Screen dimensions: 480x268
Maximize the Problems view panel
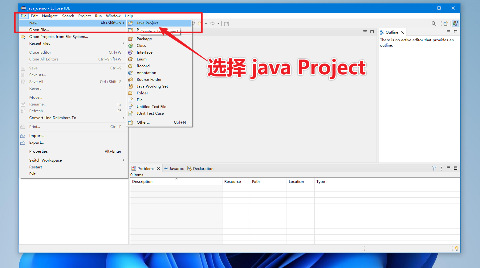click(x=456, y=168)
